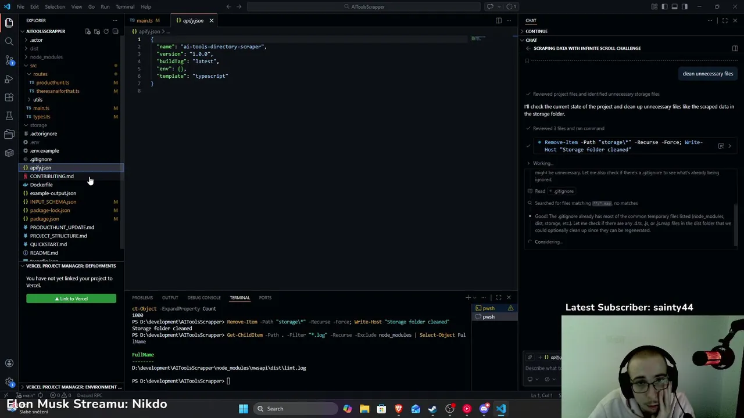Click the command center search box
The height and width of the screenshot is (418, 744).
click(364, 6)
